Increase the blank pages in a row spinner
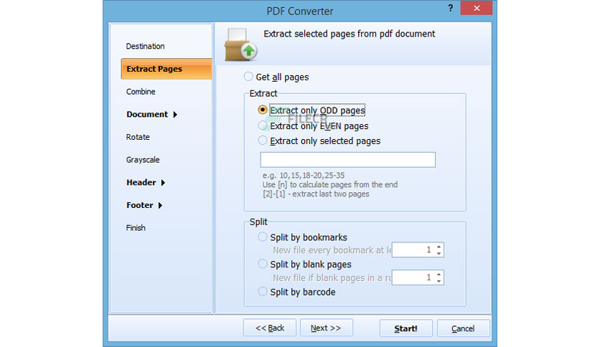 (439, 275)
